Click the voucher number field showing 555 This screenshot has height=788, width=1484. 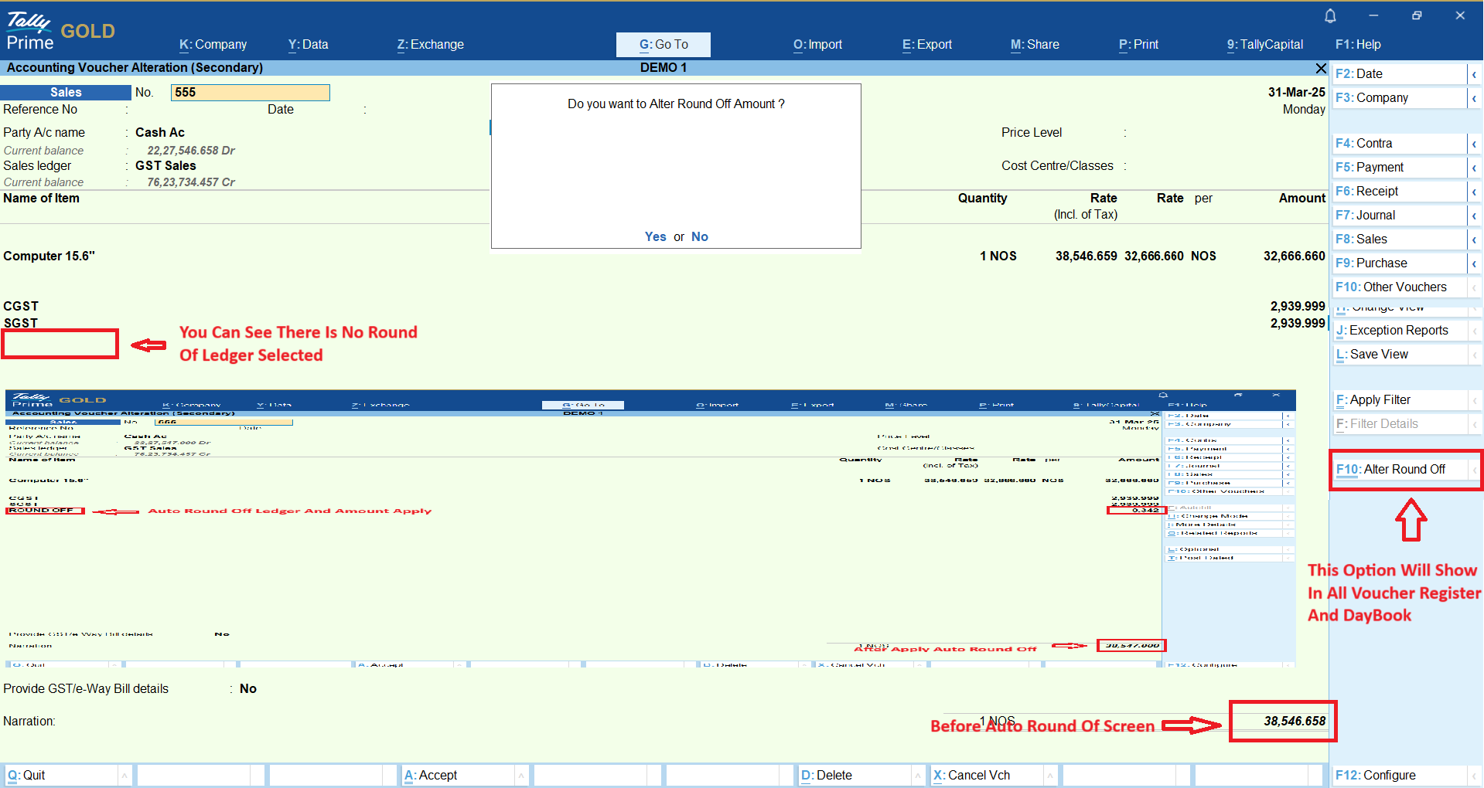click(x=250, y=93)
